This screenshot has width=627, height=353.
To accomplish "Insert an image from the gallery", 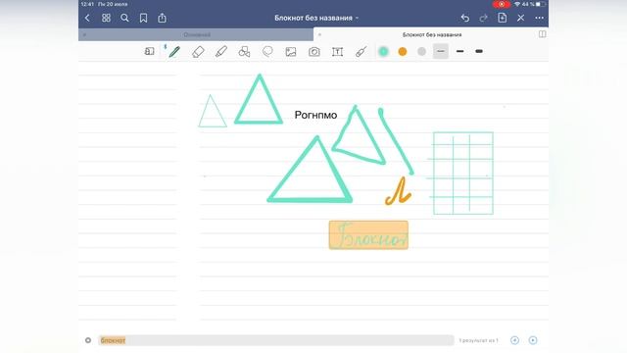I will 291,52.
